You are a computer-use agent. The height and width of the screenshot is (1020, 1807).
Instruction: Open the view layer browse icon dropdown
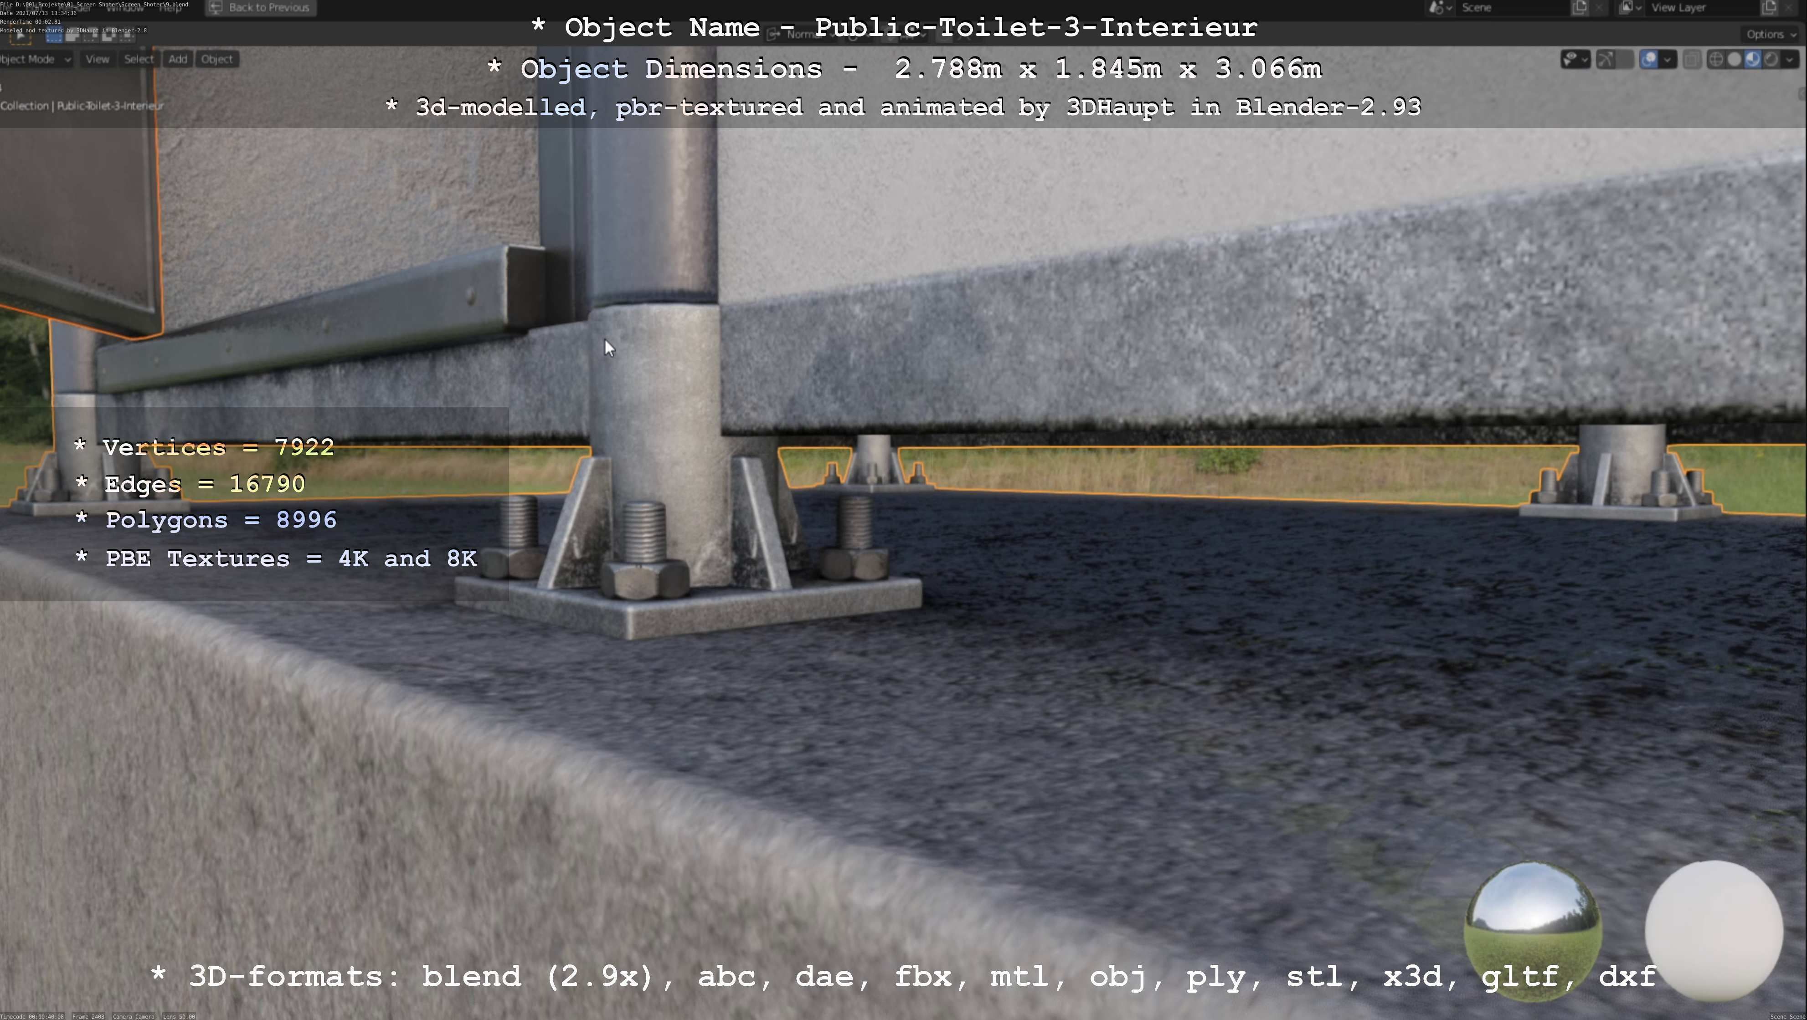pos(1630,8)
